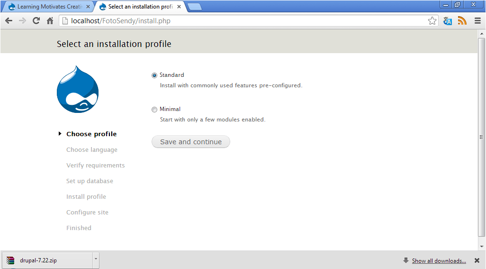Click the drupal-7.22.zip file icon
The width and height of the screenshot is (486, 269).
(x=10, y=260)
